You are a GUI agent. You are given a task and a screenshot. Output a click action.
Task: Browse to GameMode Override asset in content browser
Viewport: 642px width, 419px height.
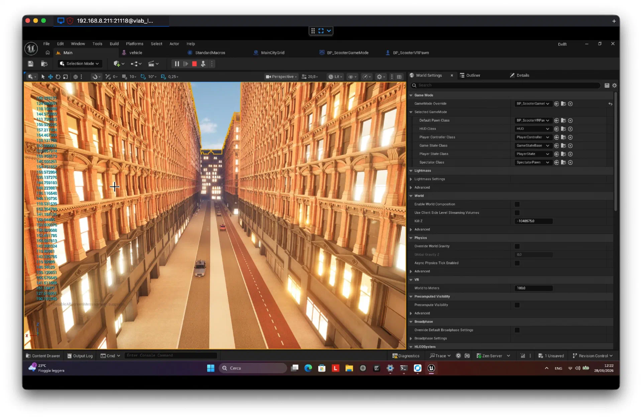[563, 104]
